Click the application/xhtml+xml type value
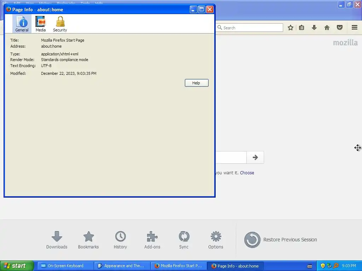This screenshot has height=271, width=362. (x=60, y=54)
